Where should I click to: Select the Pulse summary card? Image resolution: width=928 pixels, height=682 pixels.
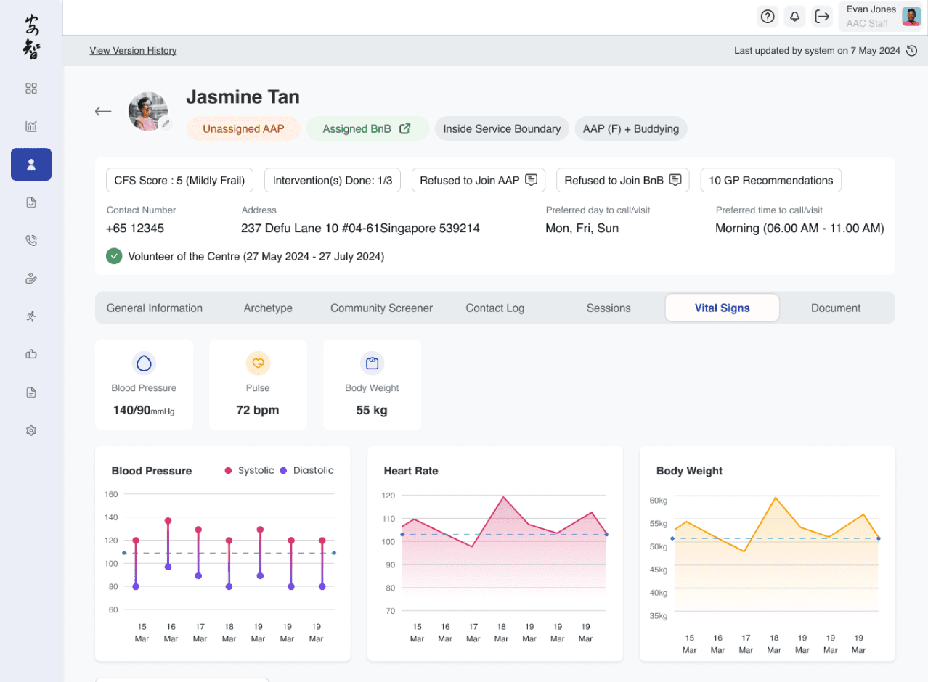pyautogui.click(x=258, y=385)
